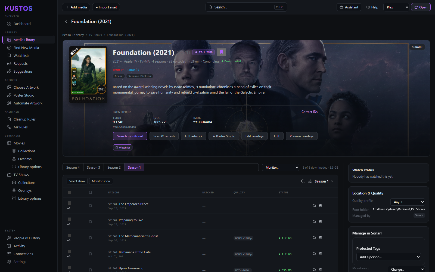The image size is (435, 272).
Task: Open the Quality profile Any dropdown
Action: point(408,202)
